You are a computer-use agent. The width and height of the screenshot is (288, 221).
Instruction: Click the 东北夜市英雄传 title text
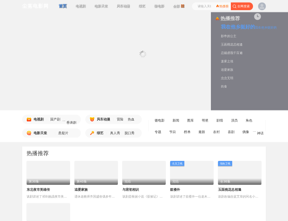[38, 190]
